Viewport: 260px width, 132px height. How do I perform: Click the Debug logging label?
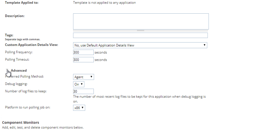click(x=16, y=84)
